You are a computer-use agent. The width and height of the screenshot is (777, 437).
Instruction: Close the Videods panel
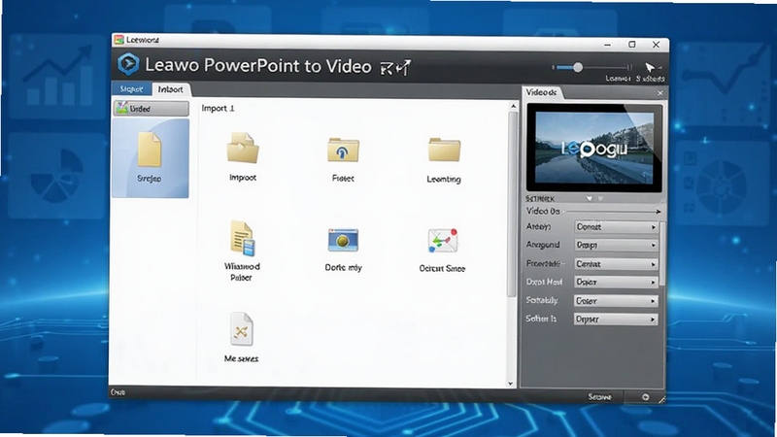tap(660, 93)
